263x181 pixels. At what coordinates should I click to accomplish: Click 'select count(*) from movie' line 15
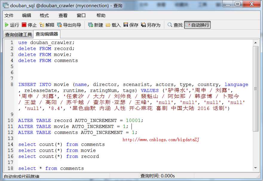[57, 150]
